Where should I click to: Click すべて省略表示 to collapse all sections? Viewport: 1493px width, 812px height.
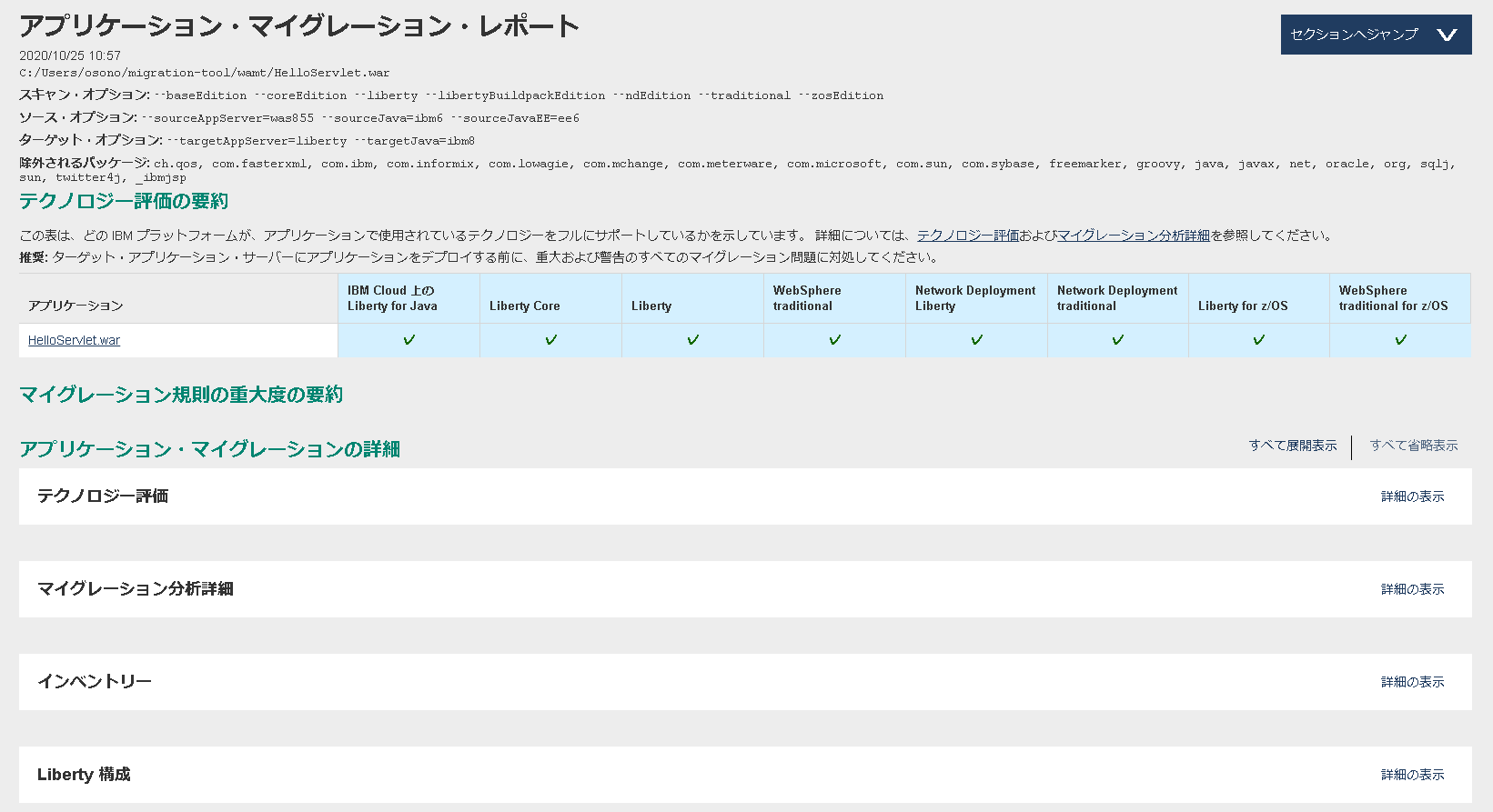(1414, 446)
